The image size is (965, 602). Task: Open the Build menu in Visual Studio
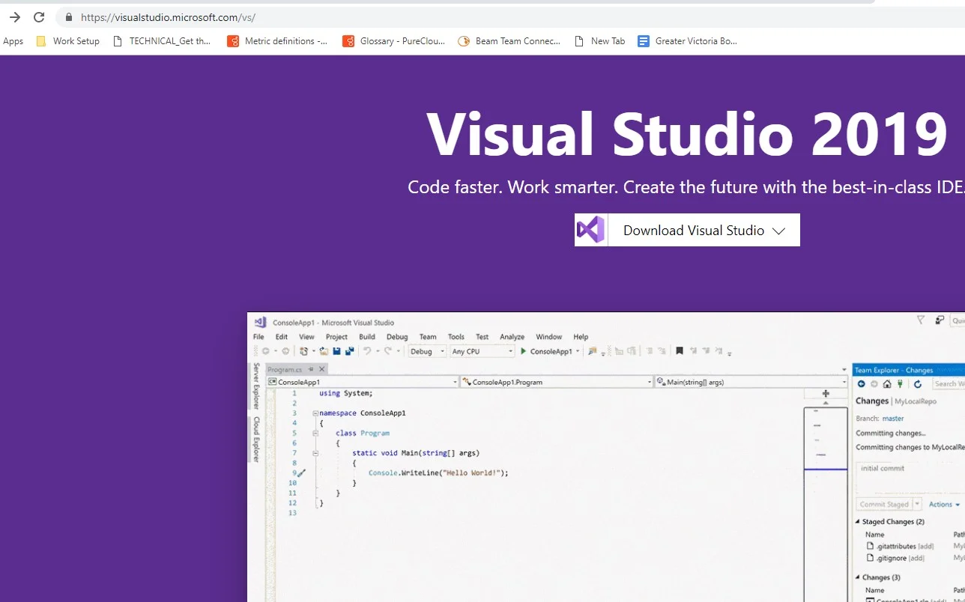367,337
